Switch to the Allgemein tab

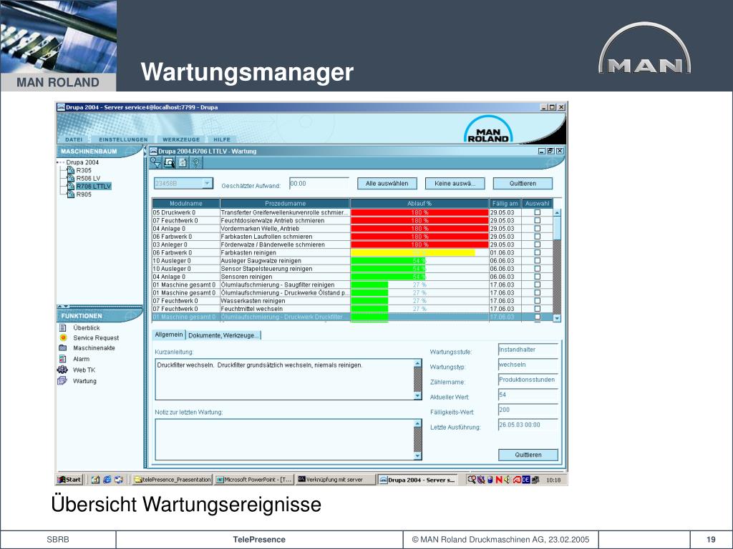tap(169, 335)
